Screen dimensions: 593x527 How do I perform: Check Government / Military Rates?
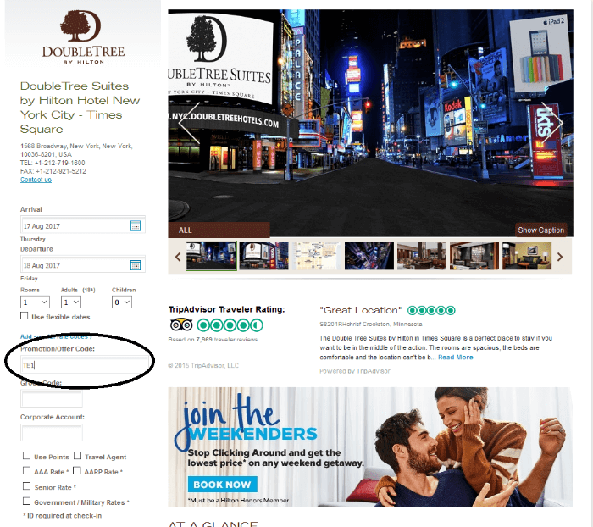pyautogui.click(x=26, y=502)
